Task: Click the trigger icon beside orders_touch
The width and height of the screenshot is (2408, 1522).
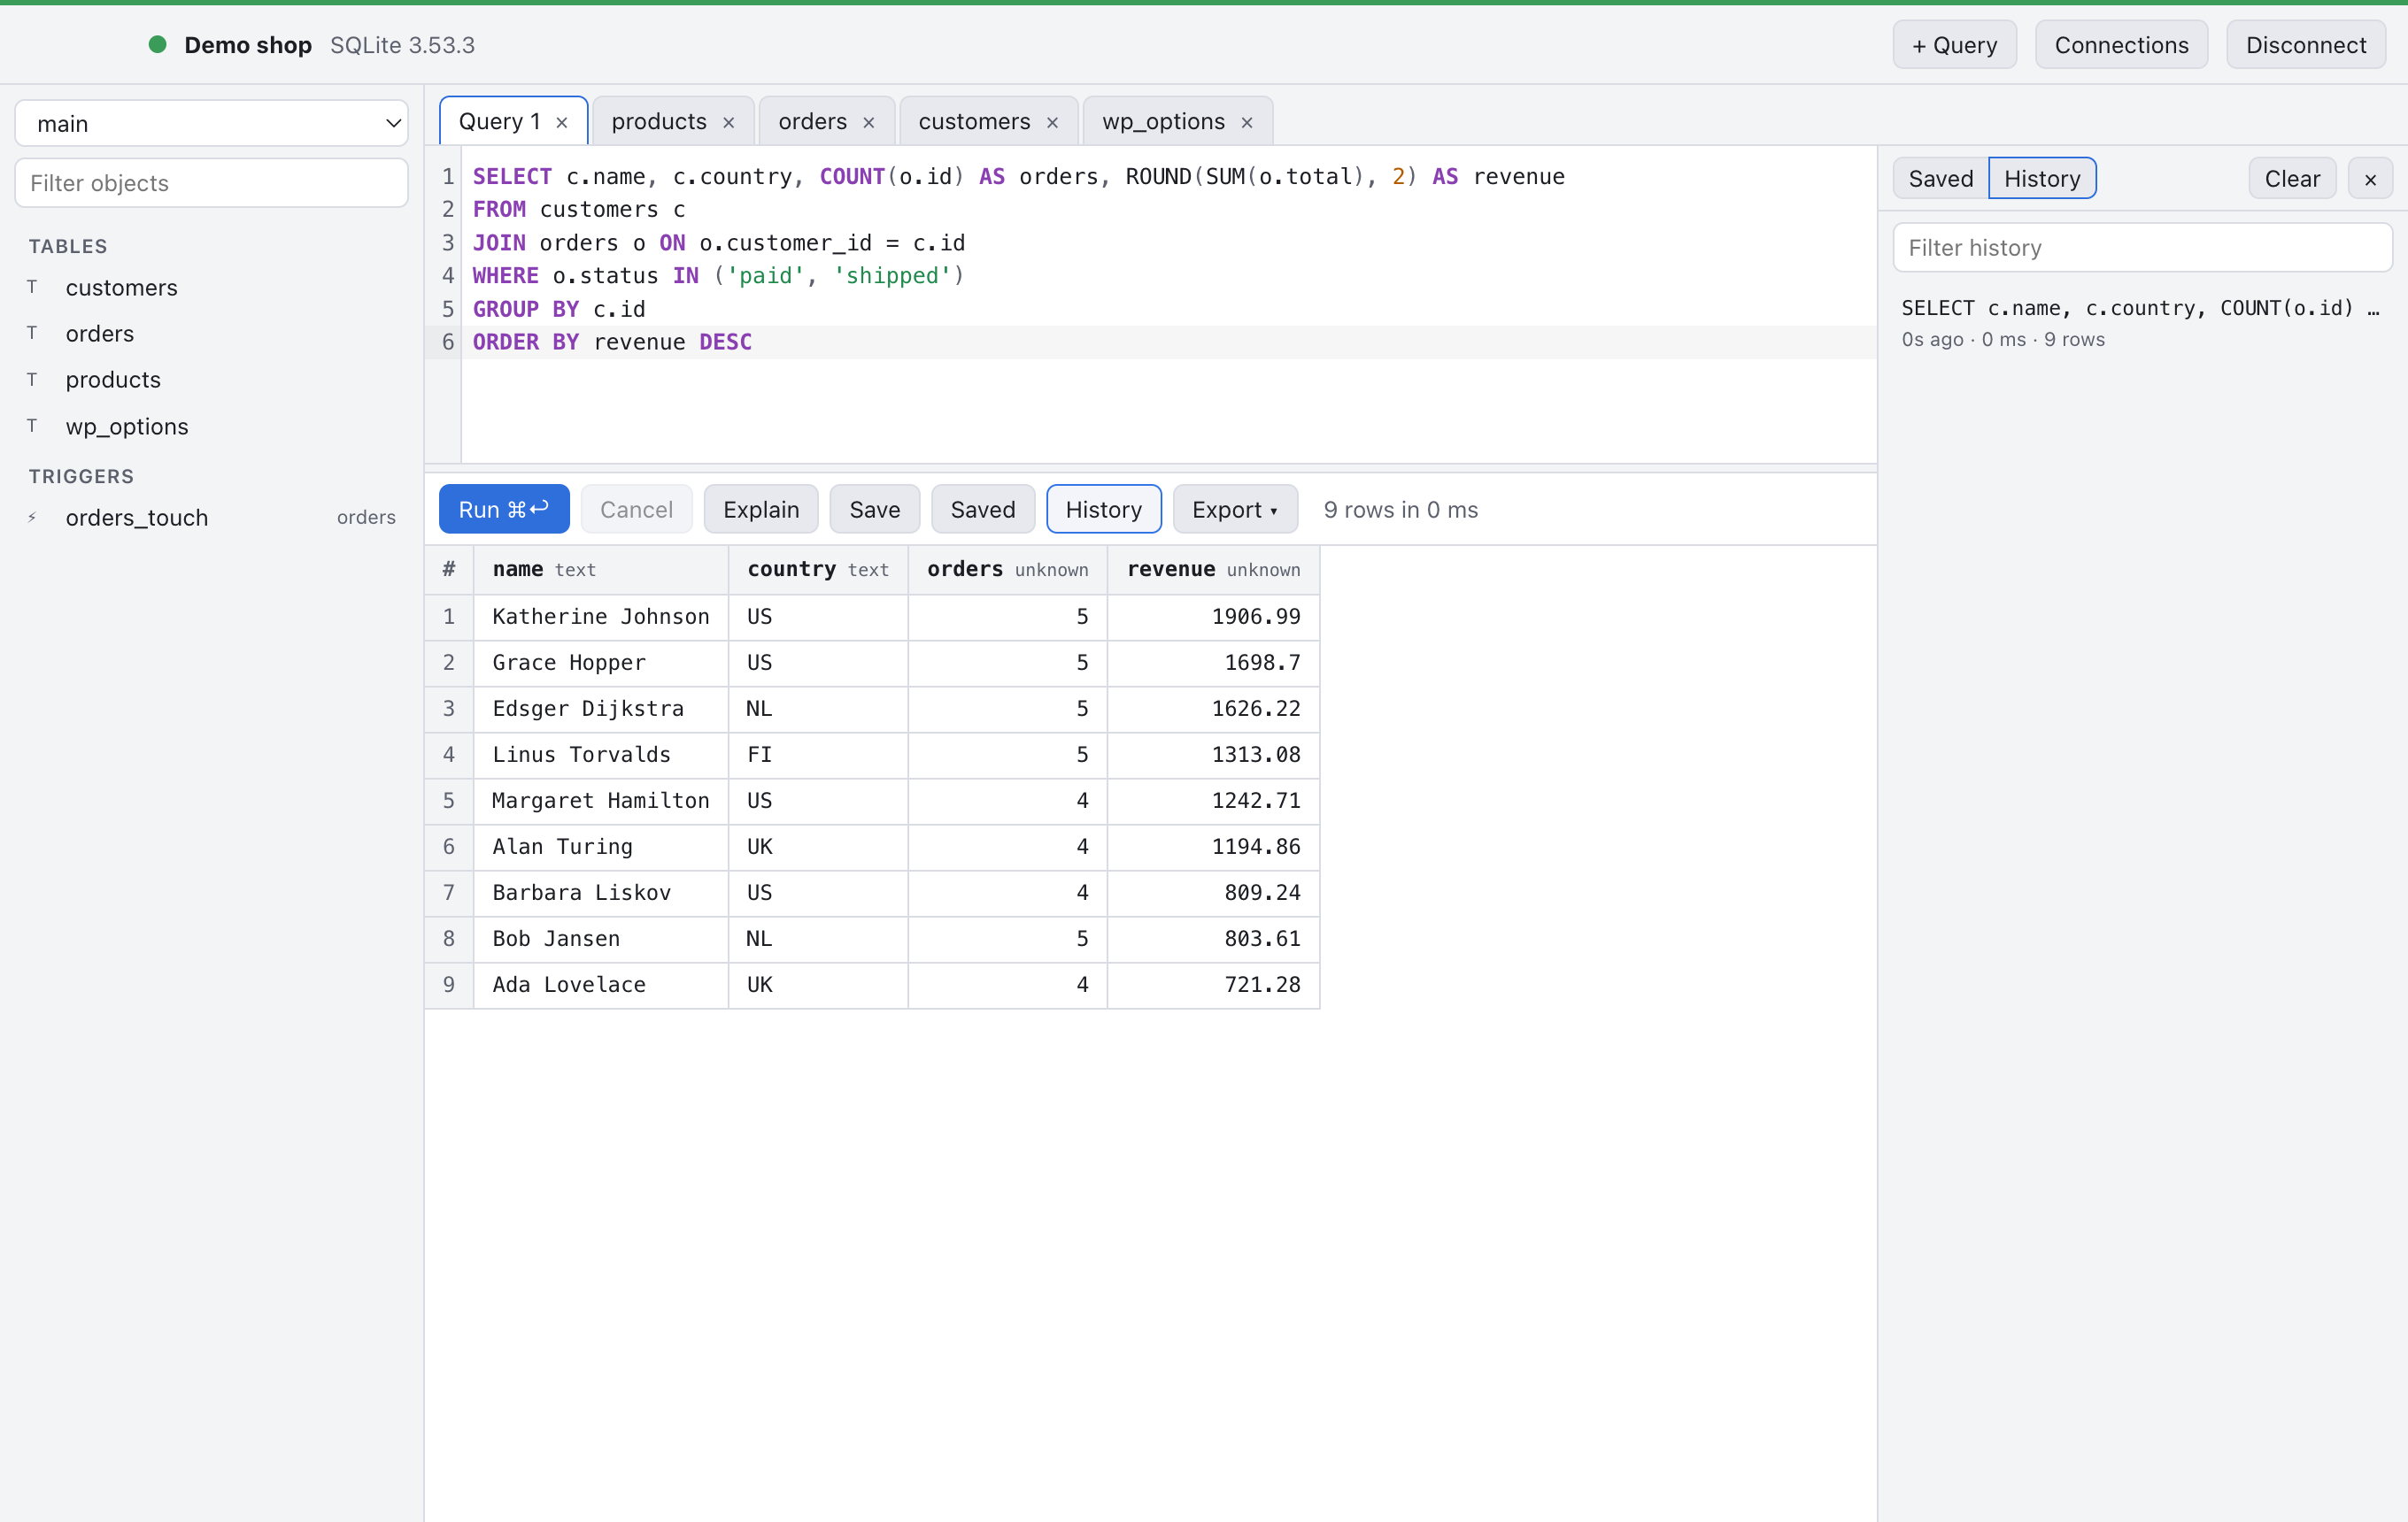Action: (32, 518)
